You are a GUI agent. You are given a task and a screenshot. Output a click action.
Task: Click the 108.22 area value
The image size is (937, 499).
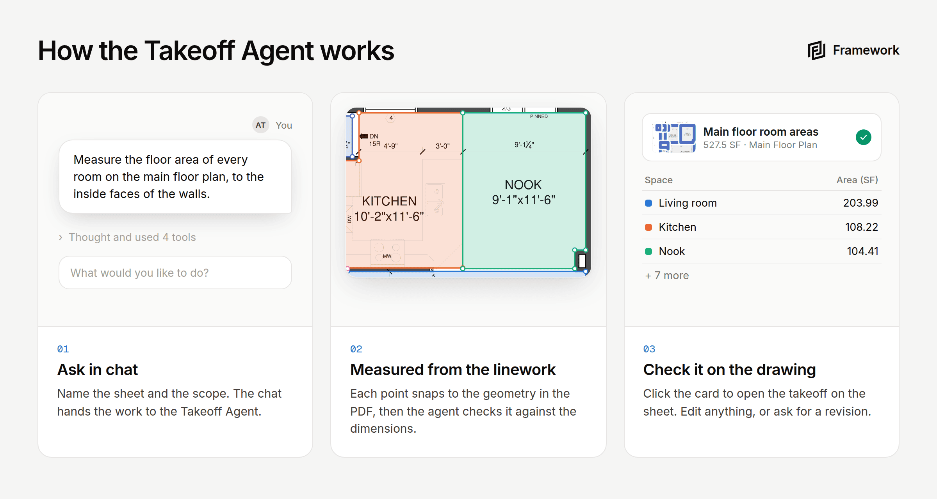point(862,227)
